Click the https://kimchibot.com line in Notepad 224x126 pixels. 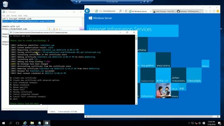pyautogui.click(x=14, y=29)
